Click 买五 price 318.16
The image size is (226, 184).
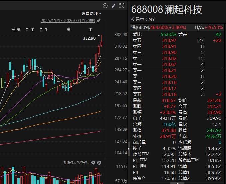pos(169,94)
